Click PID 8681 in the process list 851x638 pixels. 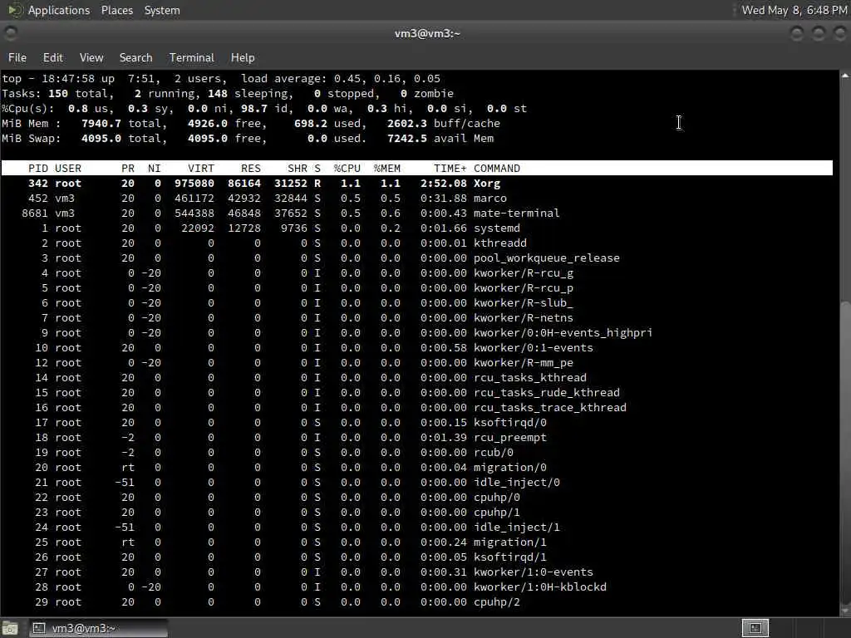click(35, 213)
